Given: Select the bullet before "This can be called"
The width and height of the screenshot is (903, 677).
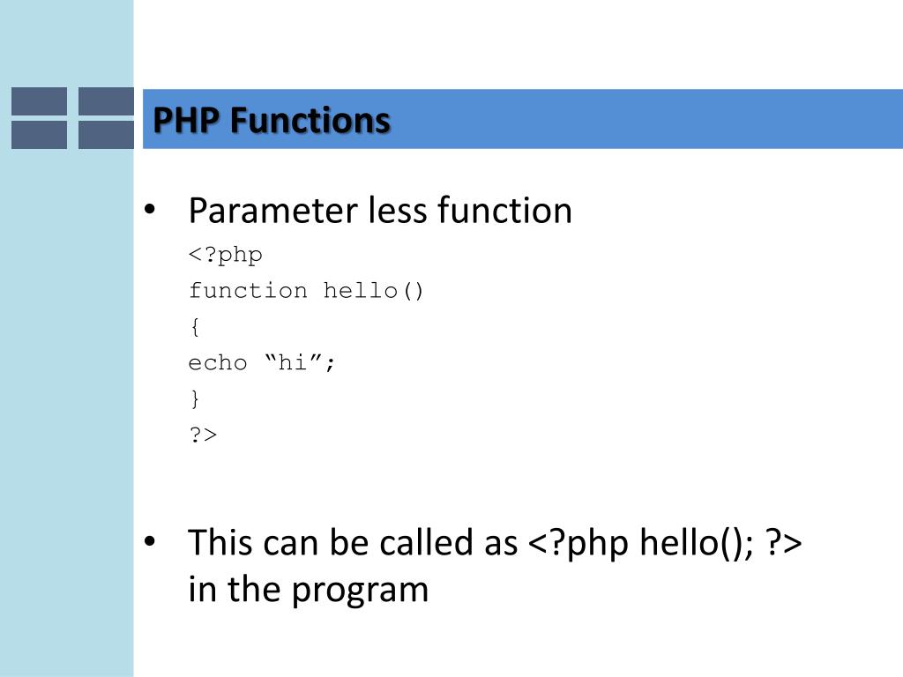Looking at the screenshot, I should point(150,541).
